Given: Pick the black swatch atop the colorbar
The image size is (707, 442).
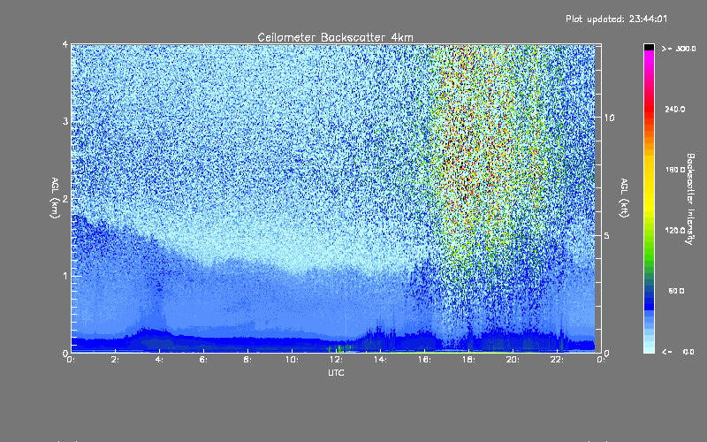Looking at the screenshot, I should pyautogui.click(x=649, y=47).
